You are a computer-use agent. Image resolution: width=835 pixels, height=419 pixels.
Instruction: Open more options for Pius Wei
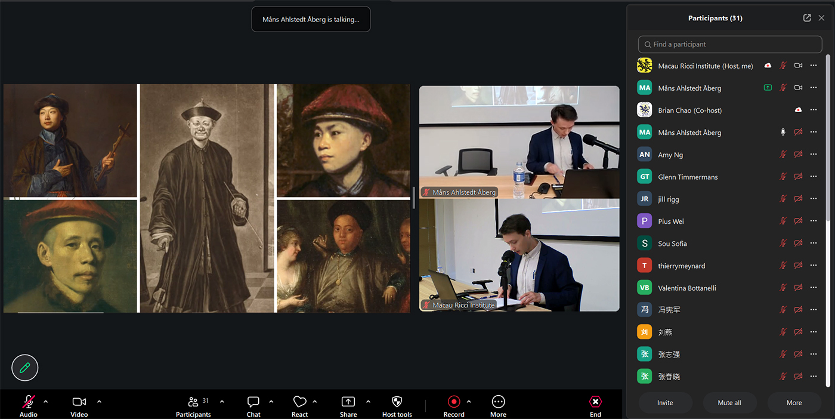coord(814,221)
